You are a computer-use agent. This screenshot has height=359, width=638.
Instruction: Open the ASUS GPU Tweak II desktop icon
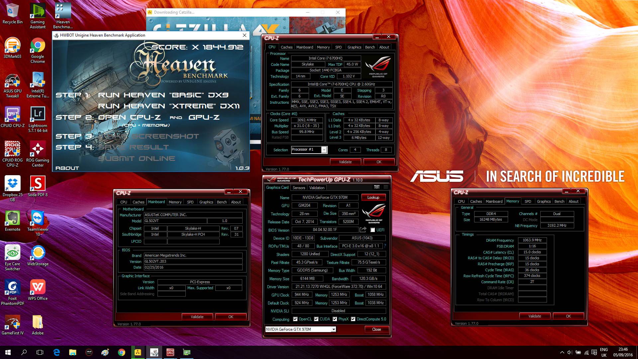[13, 85]
